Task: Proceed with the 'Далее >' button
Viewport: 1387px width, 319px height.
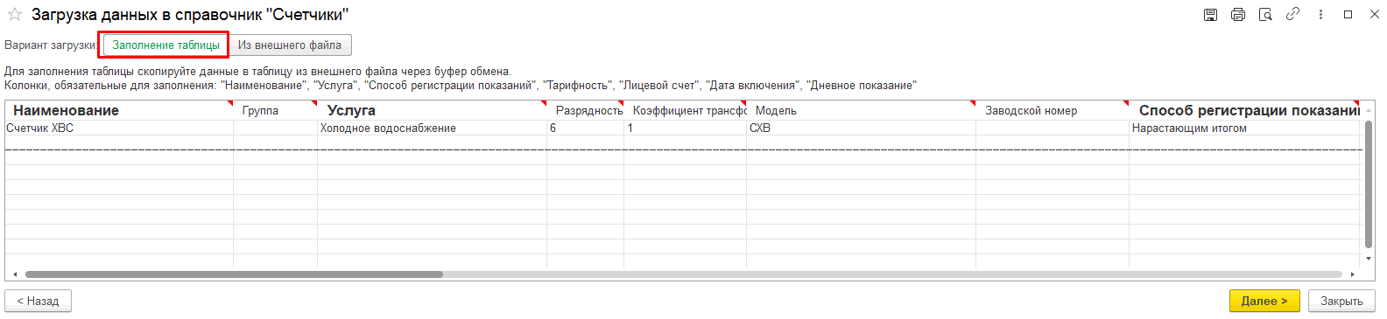Action: pyautogui.click(x=1264, y=301)
